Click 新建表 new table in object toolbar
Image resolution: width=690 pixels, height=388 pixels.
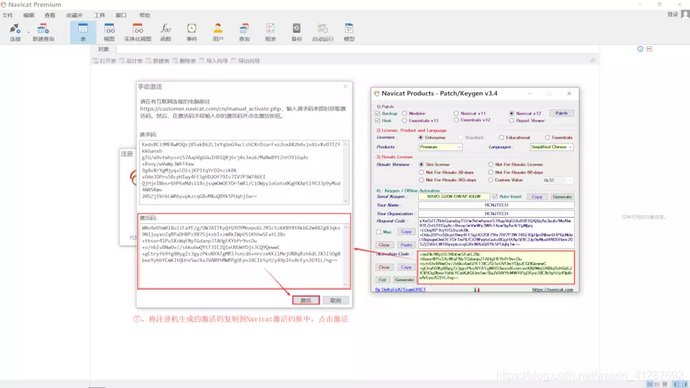157,61
